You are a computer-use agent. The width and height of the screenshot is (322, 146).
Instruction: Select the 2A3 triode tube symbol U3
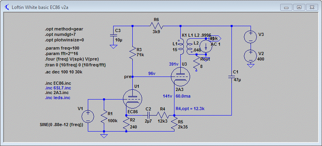(180, 77)
